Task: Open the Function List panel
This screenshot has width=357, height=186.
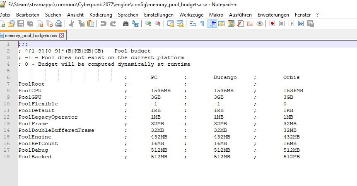Action: pyautogui.click(x=241, y=24)
